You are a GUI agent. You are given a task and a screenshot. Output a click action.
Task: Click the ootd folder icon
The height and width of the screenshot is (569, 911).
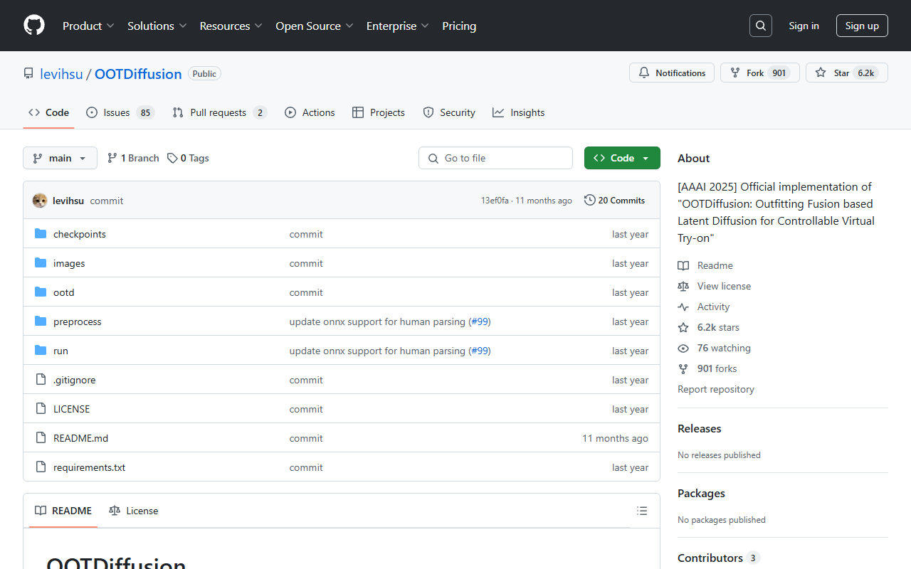click(x=41, y=292)
